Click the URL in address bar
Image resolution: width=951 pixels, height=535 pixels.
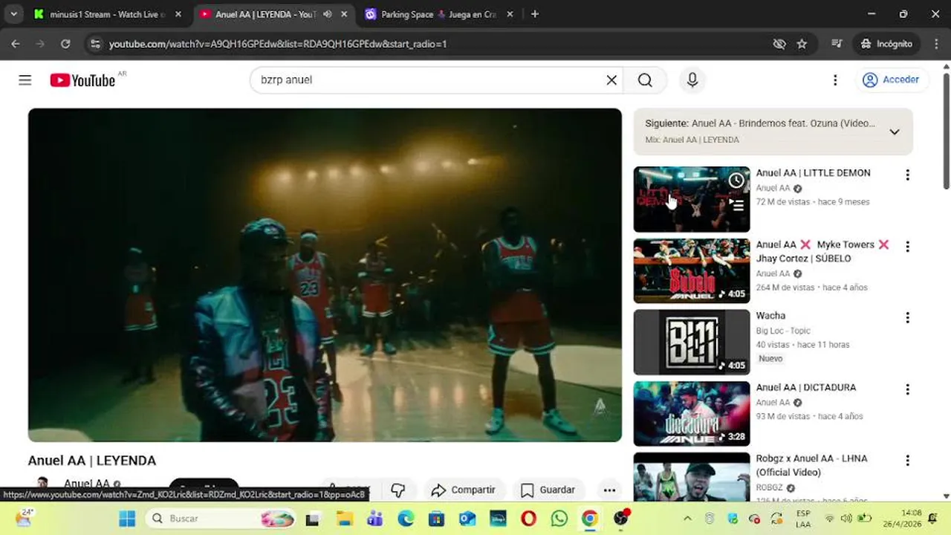coord(278,44)
